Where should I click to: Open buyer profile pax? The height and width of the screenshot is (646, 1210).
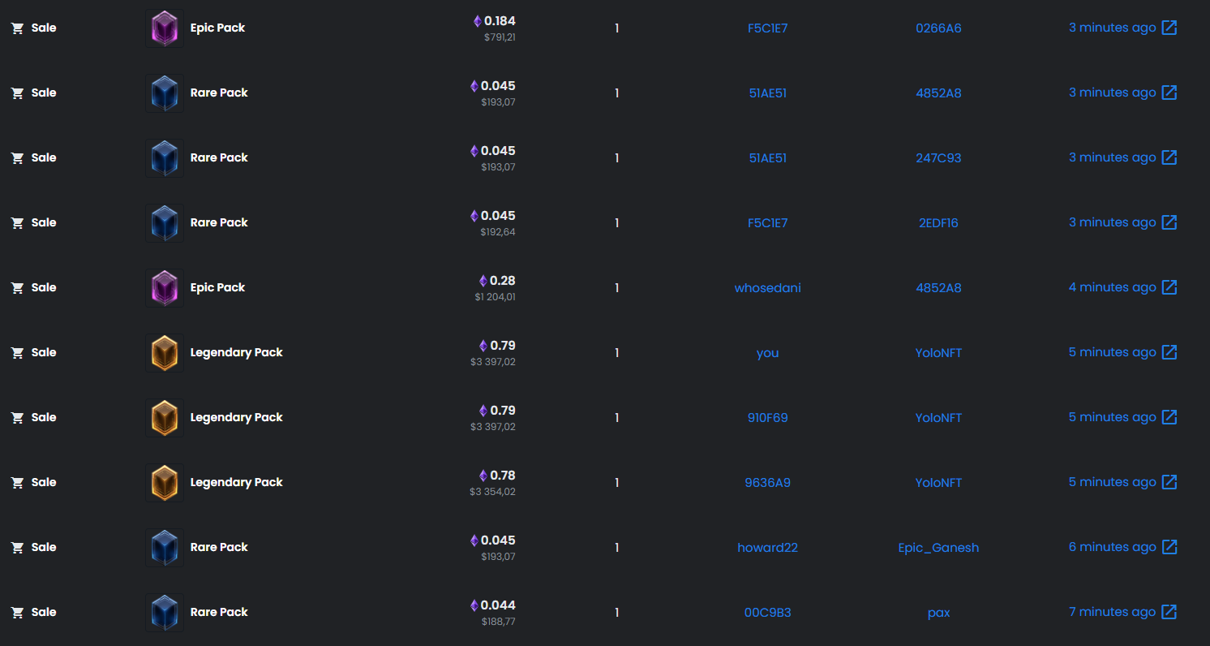[938, 612]
